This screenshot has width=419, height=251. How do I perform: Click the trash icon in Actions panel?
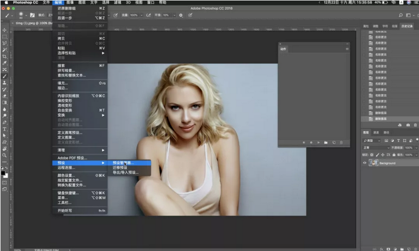(x=341, y=142)
